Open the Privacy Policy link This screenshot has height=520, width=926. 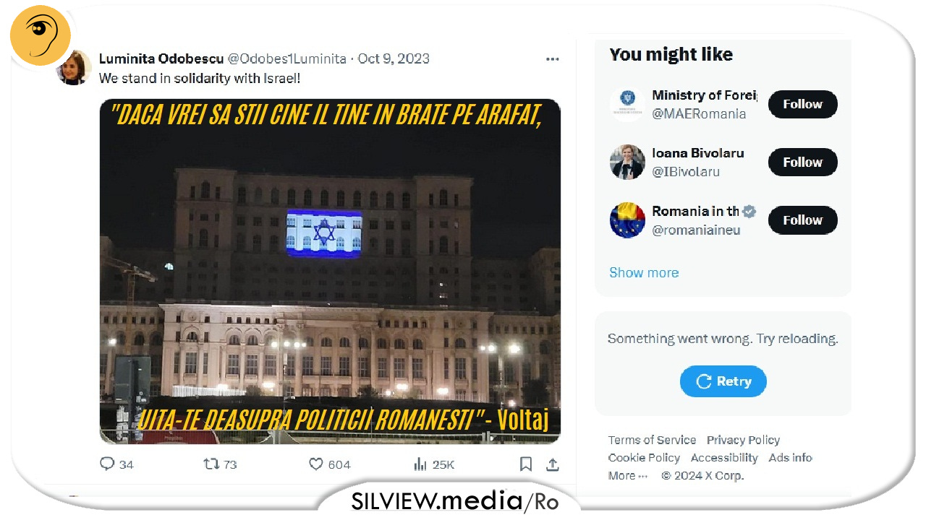coord(744,440)
